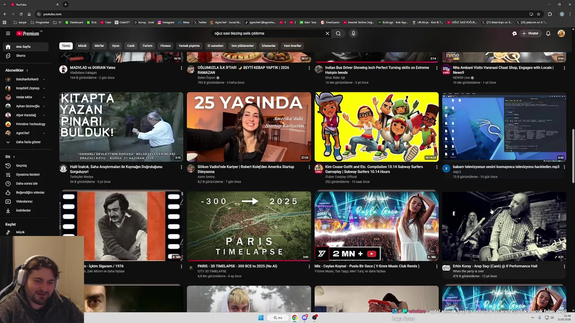Open the Abonelikler section chevron
575x323 pixels.
[27, 70]
